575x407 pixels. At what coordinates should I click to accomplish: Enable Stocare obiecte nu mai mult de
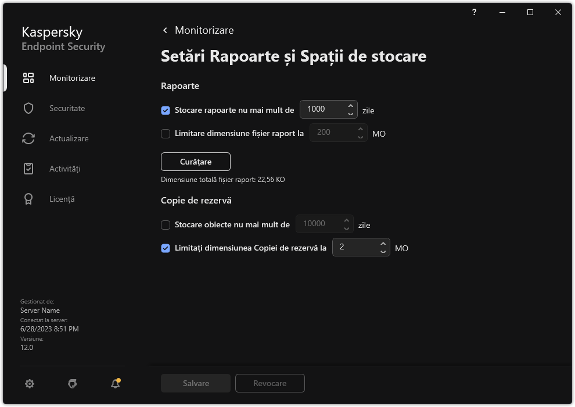[x=166, y=224]
